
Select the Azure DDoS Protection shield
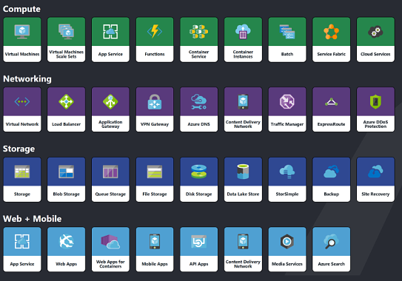[375, 102]
